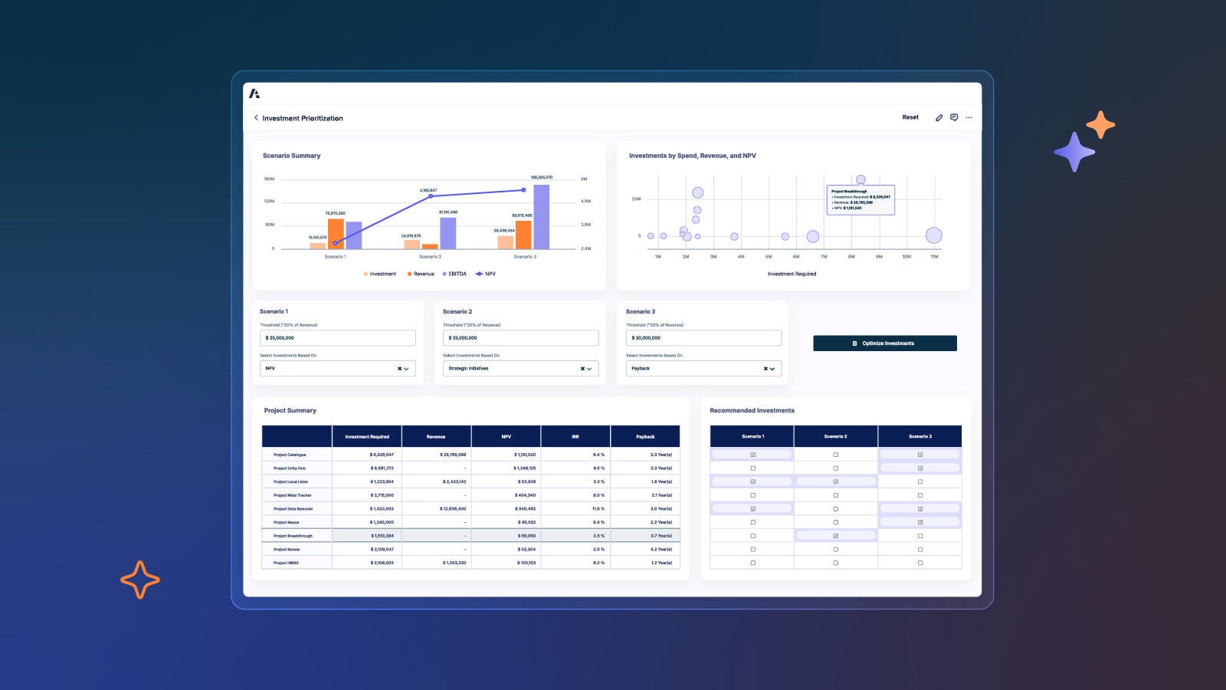This screenshot has width=1226, height=690.
Task: Expand the Scenario 2 Strategic Initiatives dropdown arrow
Action: (x=589, y=369)
